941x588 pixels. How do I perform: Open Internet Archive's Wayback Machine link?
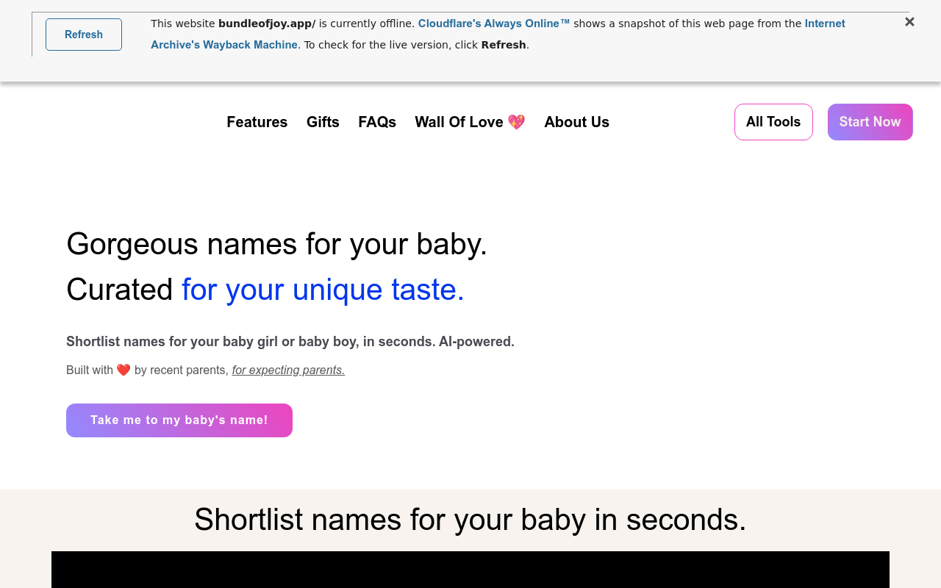coord(224,45)
